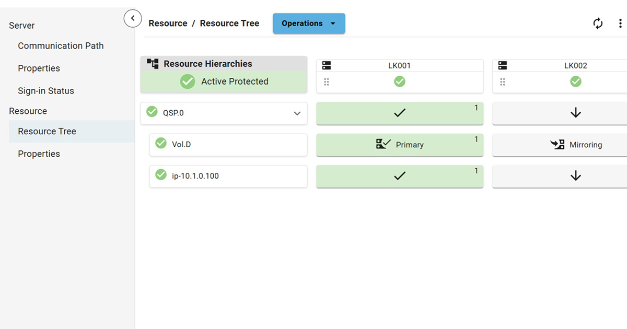Click the Resource Hierarchies tree icon
The height and width of the screenshot is (329, 627).
click(x=153, y=64)
